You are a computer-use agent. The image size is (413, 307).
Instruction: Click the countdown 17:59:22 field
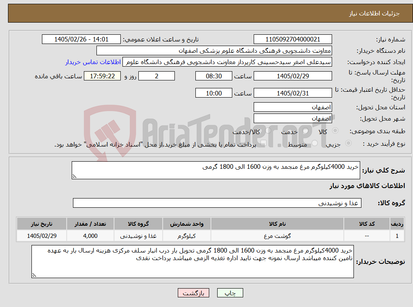click(102, 76)
